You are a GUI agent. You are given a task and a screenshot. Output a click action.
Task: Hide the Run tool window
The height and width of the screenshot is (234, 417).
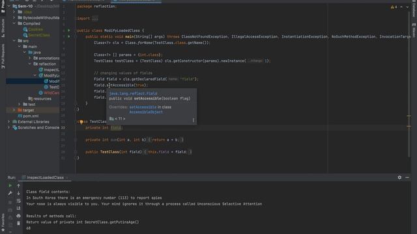pyautogui.click(x=407, y=177)
